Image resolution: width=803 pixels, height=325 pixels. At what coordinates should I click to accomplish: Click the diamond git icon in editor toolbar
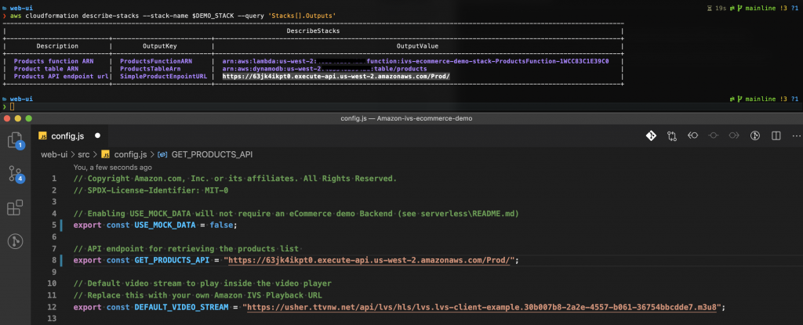tap(651, 135)
